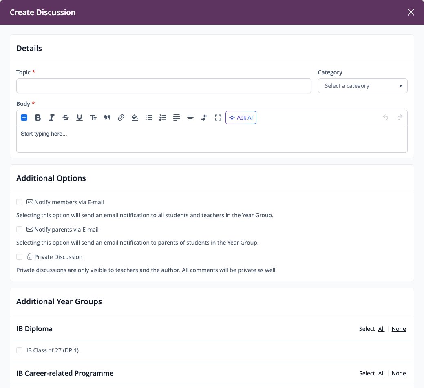
Task: Click the lock icon beside Private Discussion
Action: (x=30, y=256)
